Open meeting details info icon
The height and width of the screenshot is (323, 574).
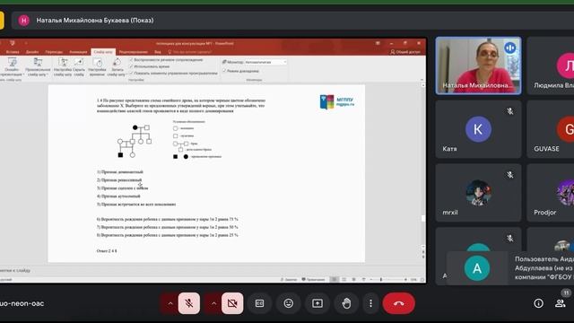tap(538, 303)
